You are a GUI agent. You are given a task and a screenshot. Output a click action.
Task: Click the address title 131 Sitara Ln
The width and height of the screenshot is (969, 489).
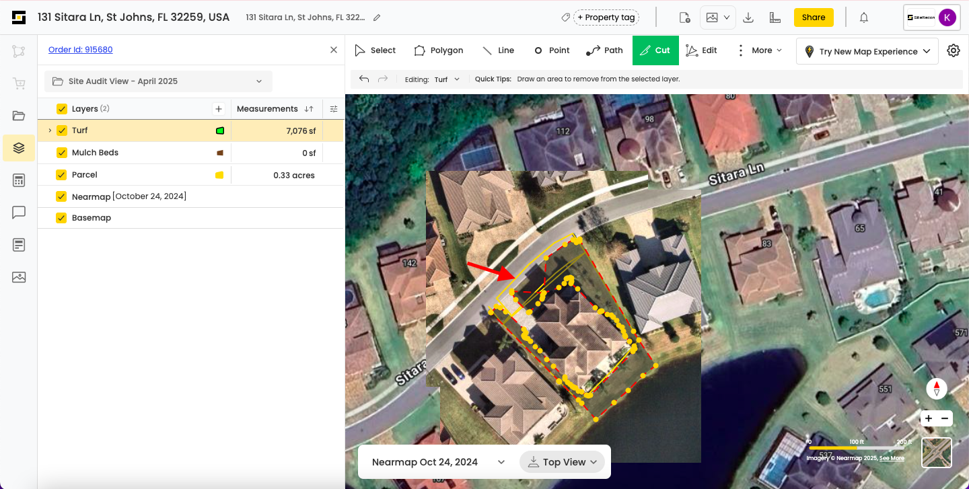[134, 17]
